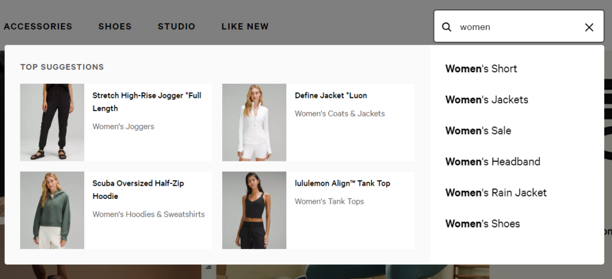The width and height of the screenshot is (612, 279).
Task: Open the Accessories menu
Action: pyautogui.click(x=38, y=26)
